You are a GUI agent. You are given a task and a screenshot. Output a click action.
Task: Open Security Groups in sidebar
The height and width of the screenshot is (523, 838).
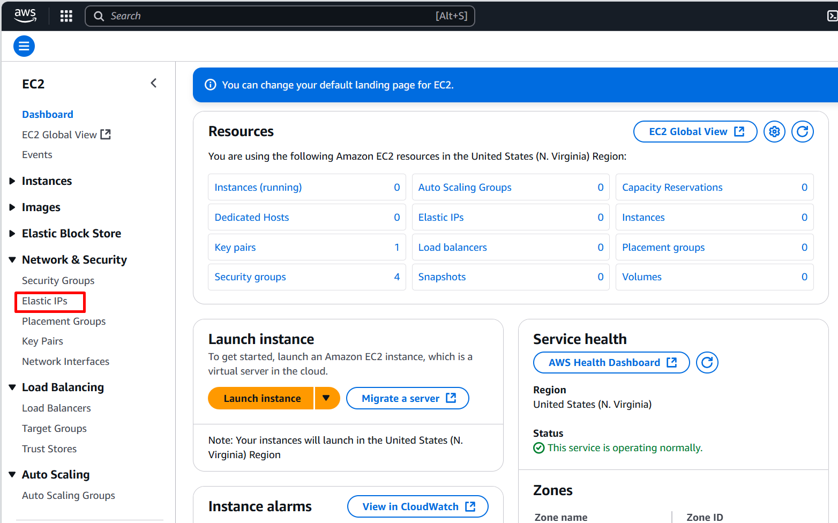click(58, 281)
